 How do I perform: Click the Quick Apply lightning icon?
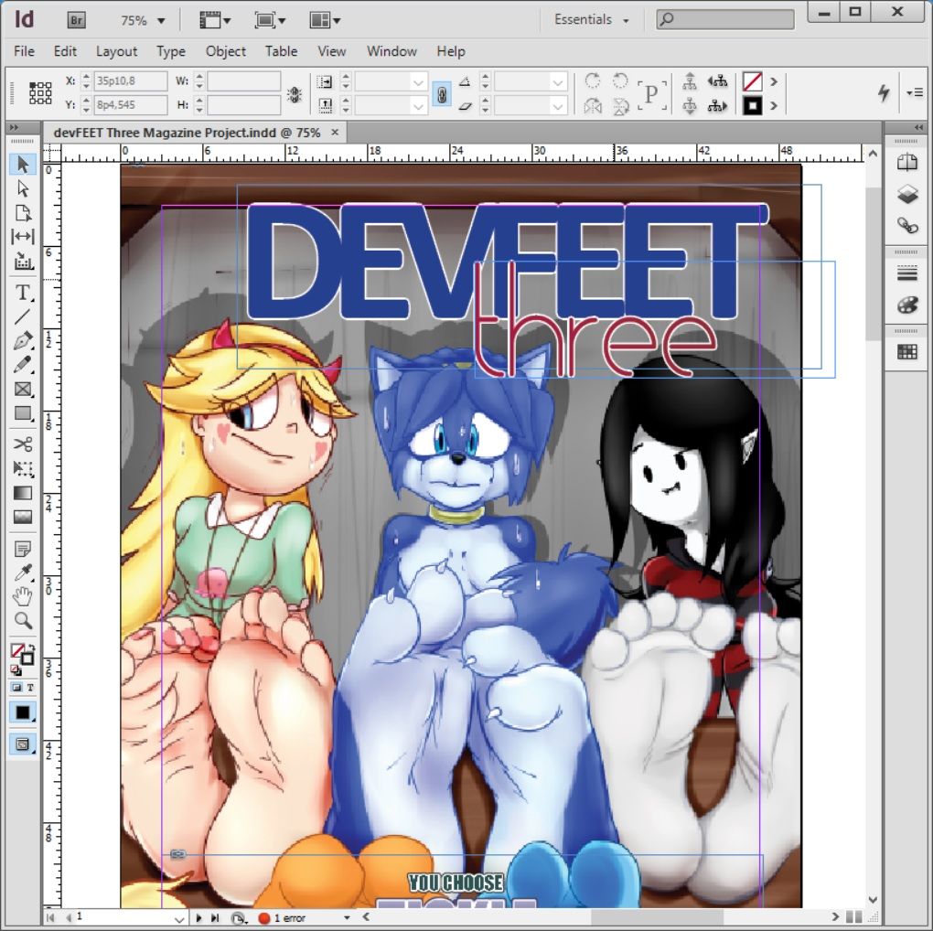point(885,92)
